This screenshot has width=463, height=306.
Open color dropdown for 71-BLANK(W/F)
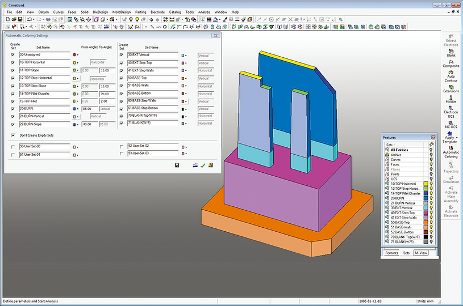click(186, 124)
